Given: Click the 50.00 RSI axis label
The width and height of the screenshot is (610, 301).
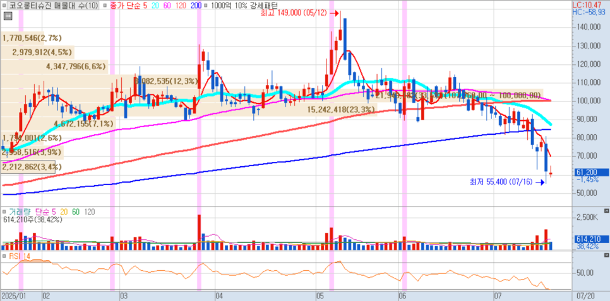Looking at the screenshot, I should (585, 273).
